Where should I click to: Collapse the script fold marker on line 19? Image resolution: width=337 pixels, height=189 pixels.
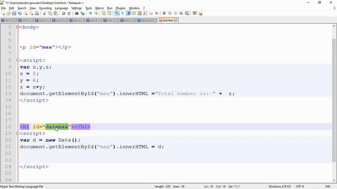pyautogui.click(x=18, y=133)
